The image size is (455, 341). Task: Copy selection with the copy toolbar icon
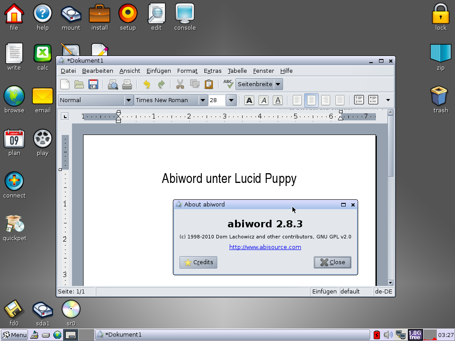coord(195,84)
